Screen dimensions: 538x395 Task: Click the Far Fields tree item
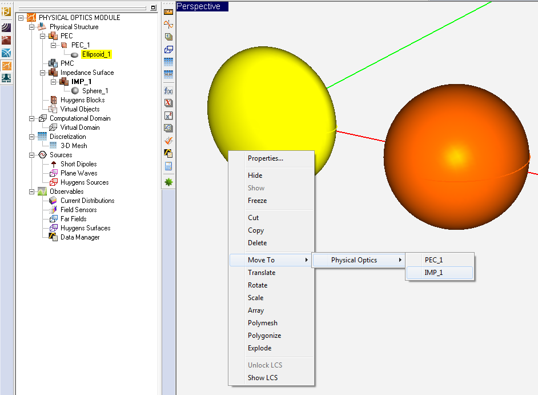click(x=73, y=219)
